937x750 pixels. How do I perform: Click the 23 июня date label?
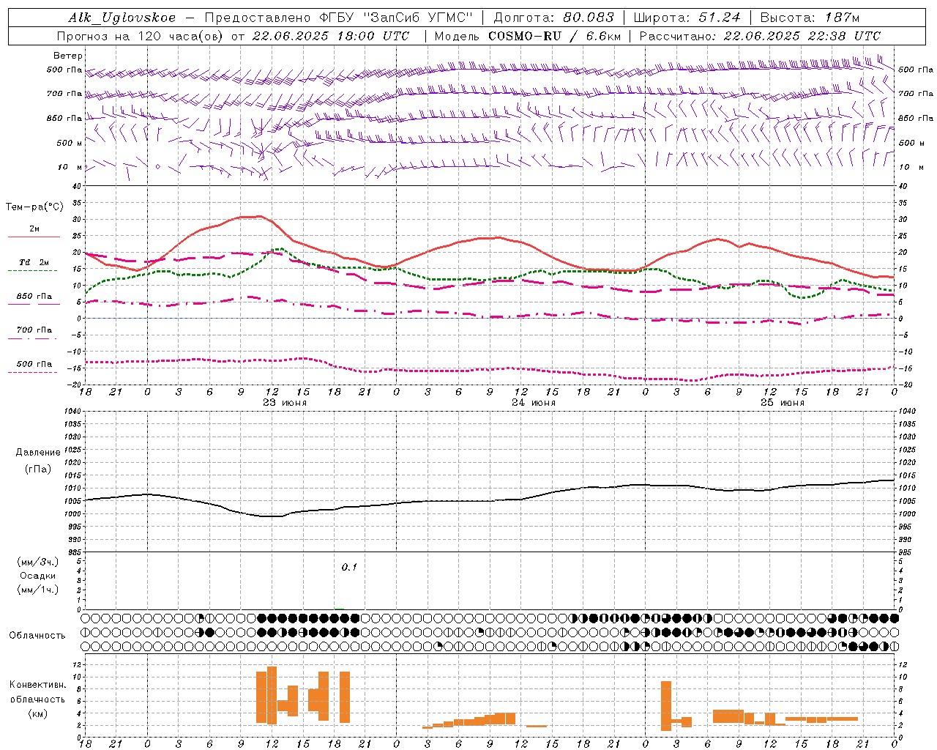click(x=285, y=403)
